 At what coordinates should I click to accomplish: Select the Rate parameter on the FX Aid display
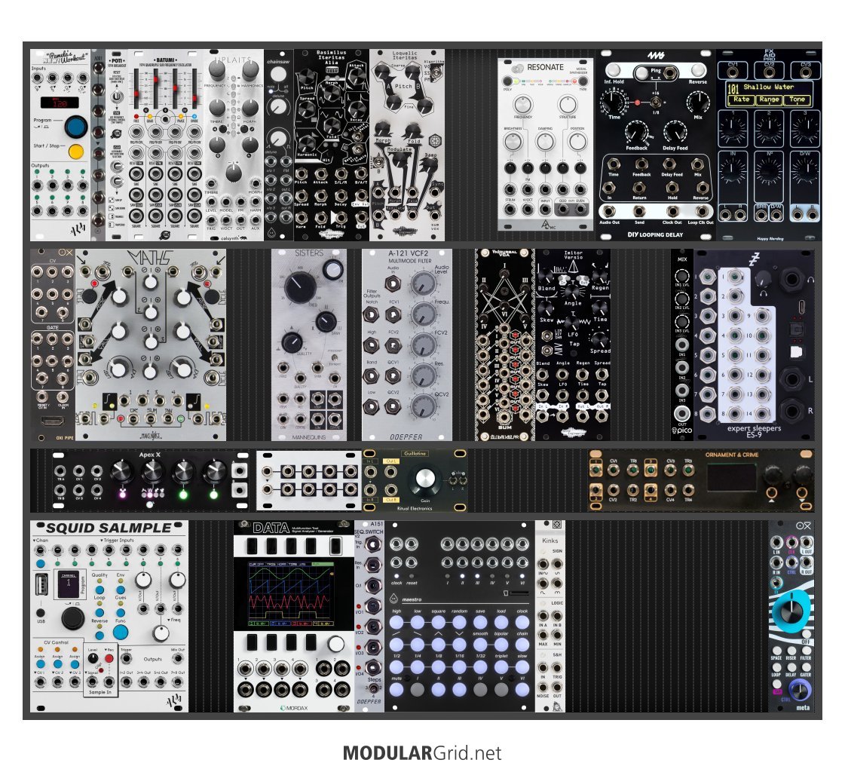741,100
